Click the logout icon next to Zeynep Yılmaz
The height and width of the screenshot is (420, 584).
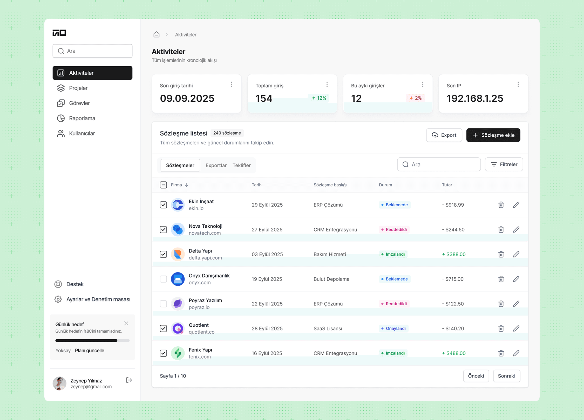coord(128,380)
